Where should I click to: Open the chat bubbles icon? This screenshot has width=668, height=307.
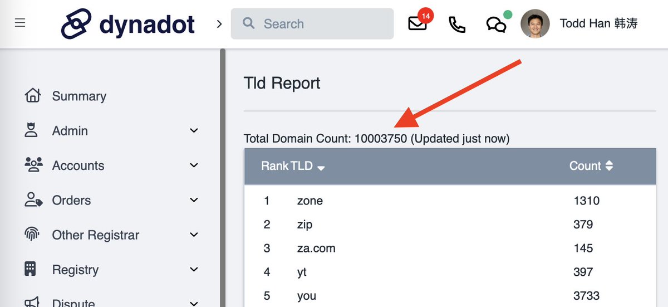click(x=496, y=25)
